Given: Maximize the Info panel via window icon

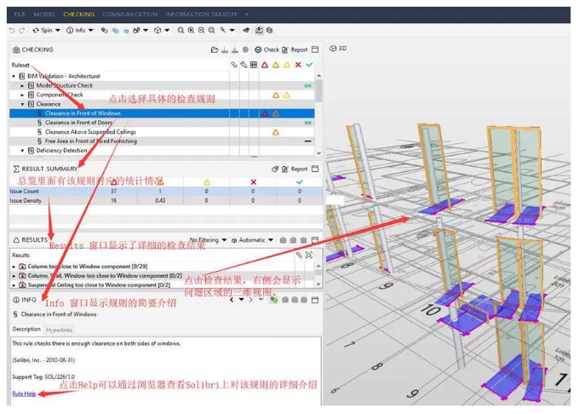Looking at the screenshot, I should pos(315,300).
